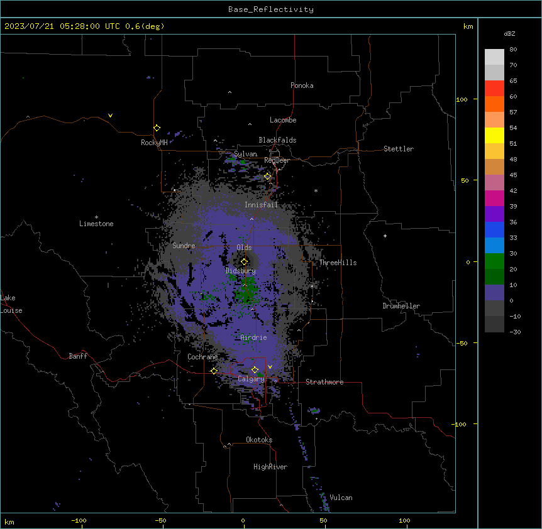
Task: Click the dBZ legend heading
Action: [509, 33]
